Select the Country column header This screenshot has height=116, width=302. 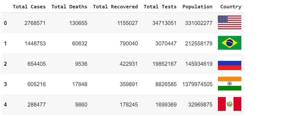point(231,7)
